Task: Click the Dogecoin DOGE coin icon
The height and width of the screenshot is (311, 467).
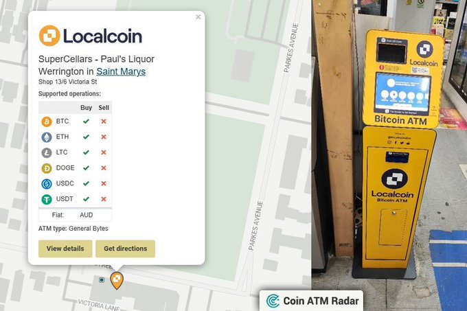Action: [x=47, y=168]
